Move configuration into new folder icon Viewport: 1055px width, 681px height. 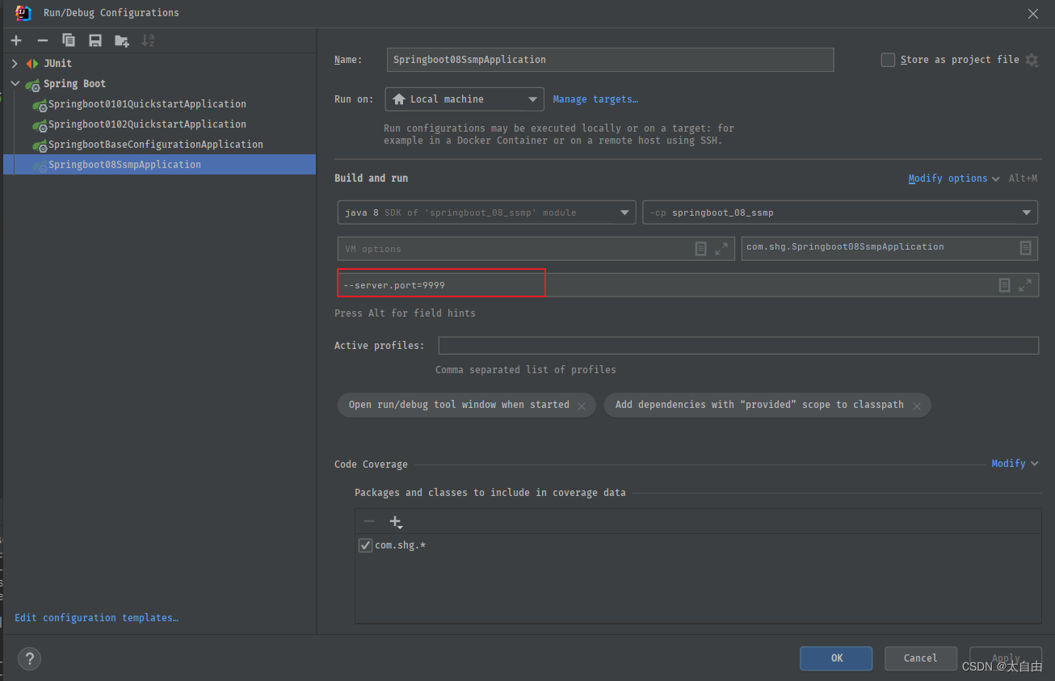click(x=122, y=40)
